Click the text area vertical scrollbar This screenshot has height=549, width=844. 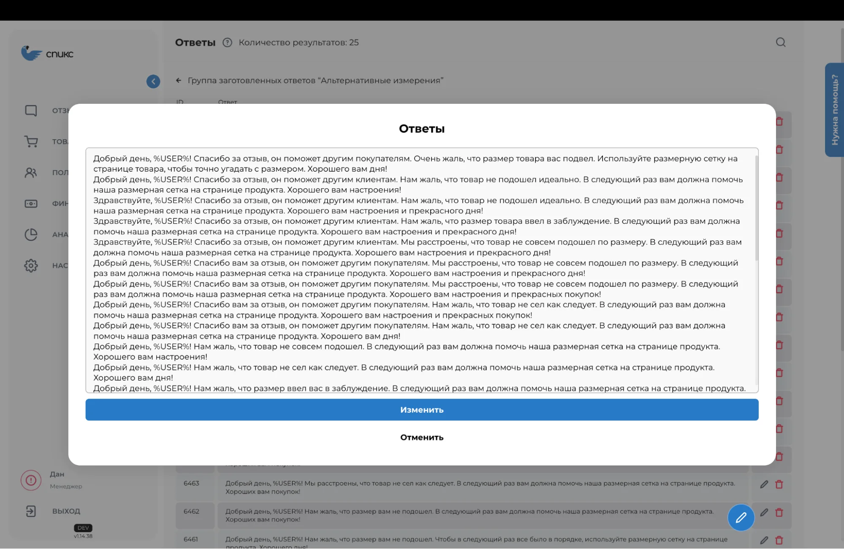[x=756, y=208]
